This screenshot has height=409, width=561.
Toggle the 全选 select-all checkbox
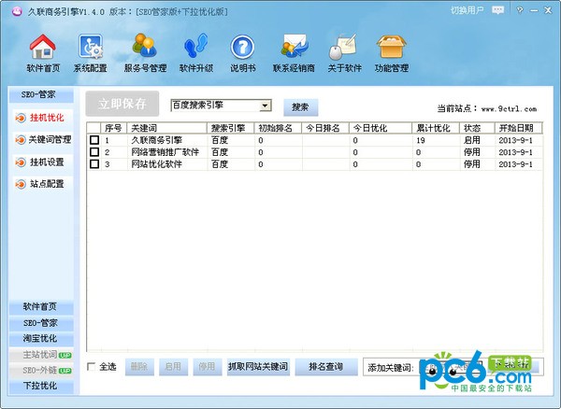pos(92,366)
